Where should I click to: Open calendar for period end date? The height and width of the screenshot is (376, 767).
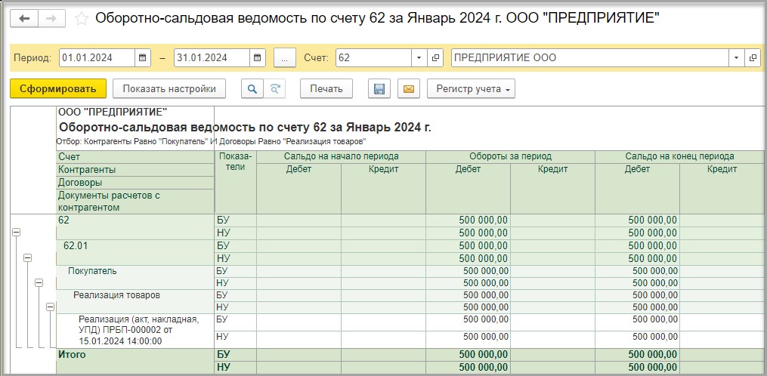pyautogui.click(x=258, y=58)
